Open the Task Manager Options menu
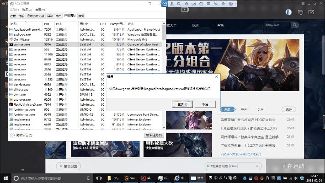The image size is (325, 183). [x=27, y=10]
